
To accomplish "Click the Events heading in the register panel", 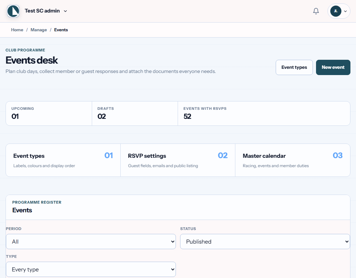I will [22, 210].
